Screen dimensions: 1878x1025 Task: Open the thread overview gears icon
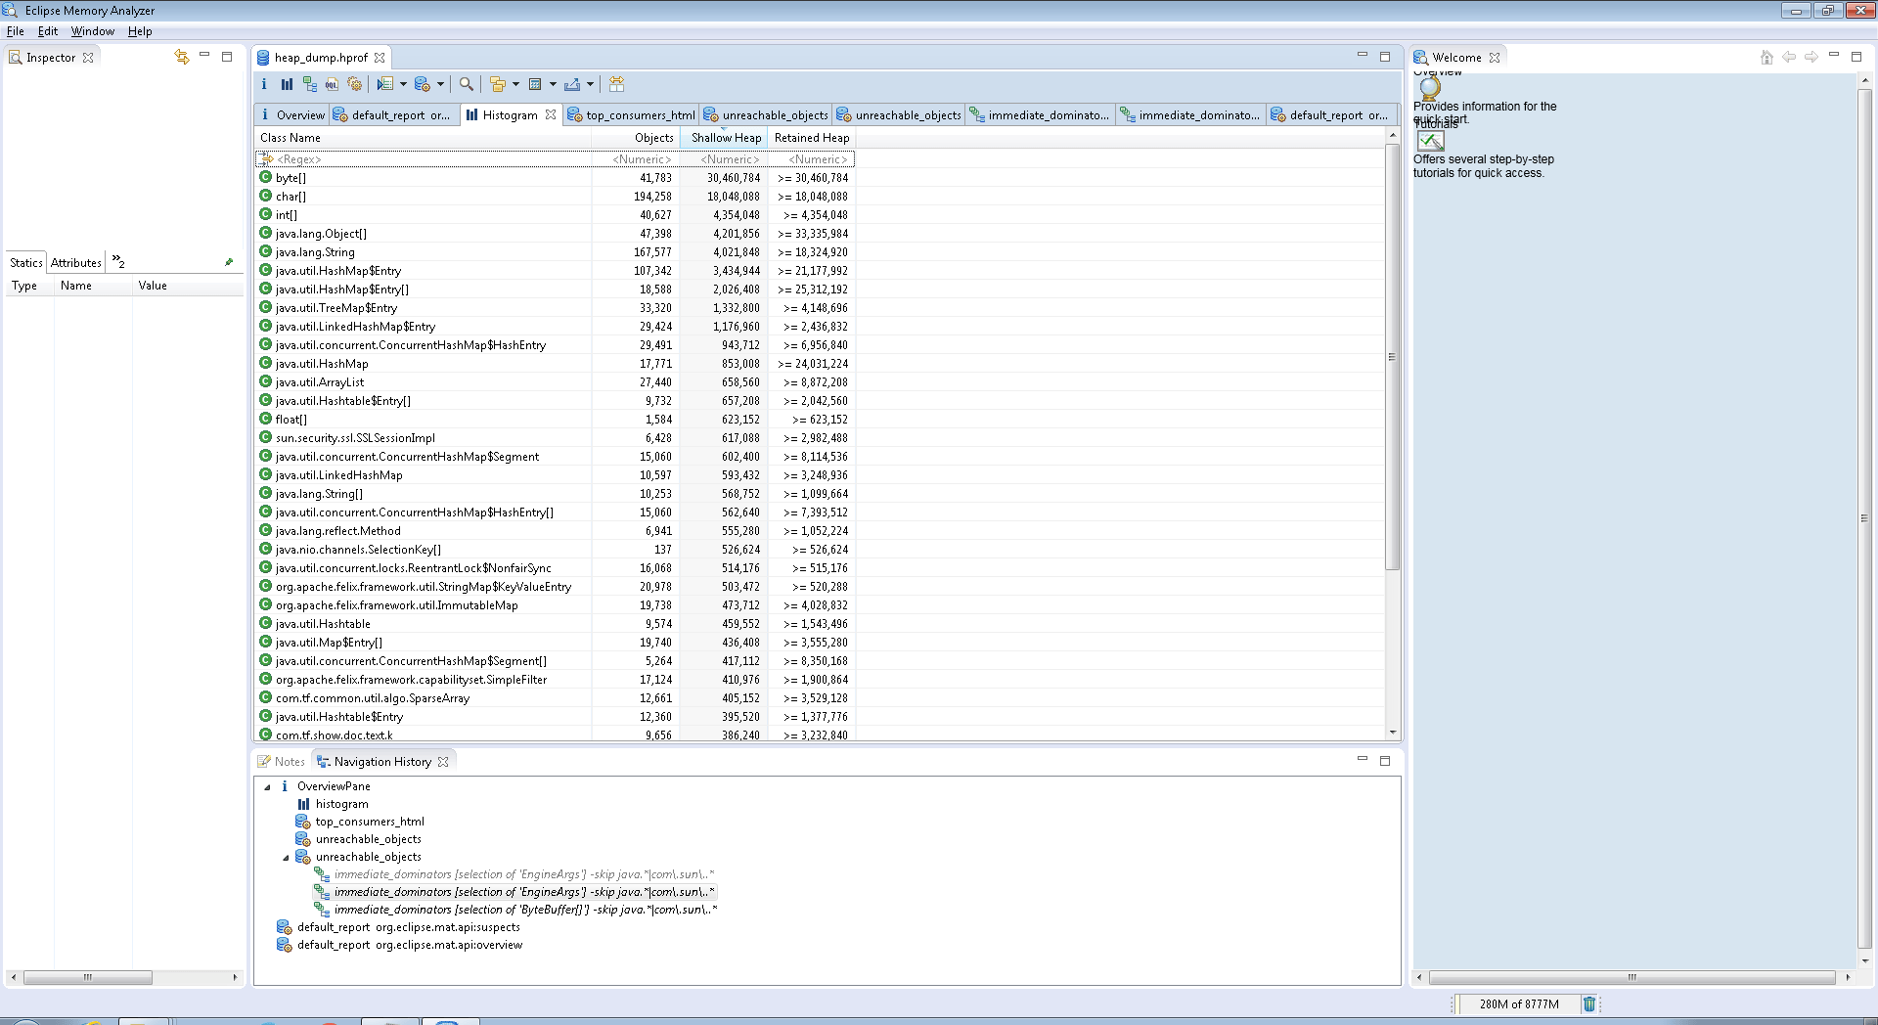click(x=355, y=84)
